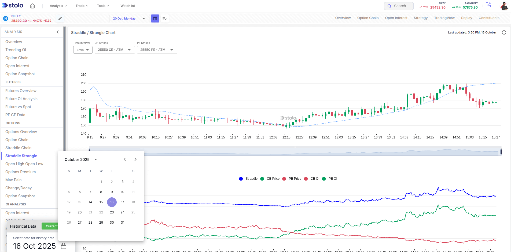Open the Analysis menu in navbar

pyautogui.click(x=58, y=6)
